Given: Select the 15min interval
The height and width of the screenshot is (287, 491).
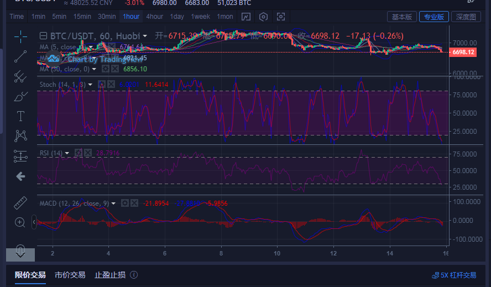Looking at the screenshot, I should (82, 17).
